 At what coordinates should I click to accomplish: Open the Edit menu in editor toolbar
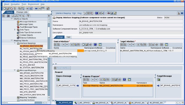pos(74,13)
